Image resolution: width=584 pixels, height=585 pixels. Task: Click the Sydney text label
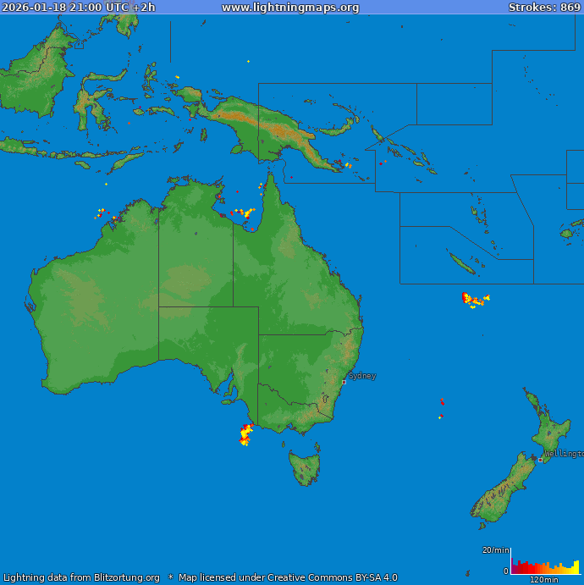tap(362, 376)
